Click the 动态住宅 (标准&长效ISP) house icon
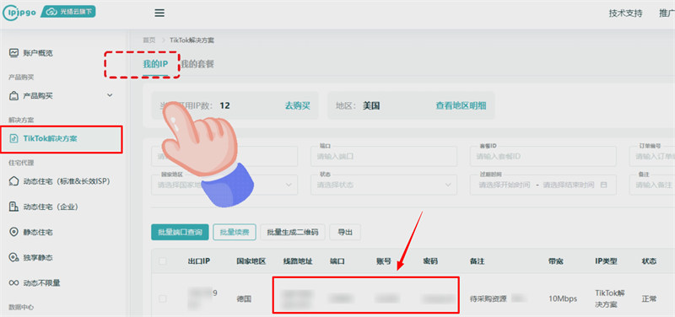 click(14, 181)
